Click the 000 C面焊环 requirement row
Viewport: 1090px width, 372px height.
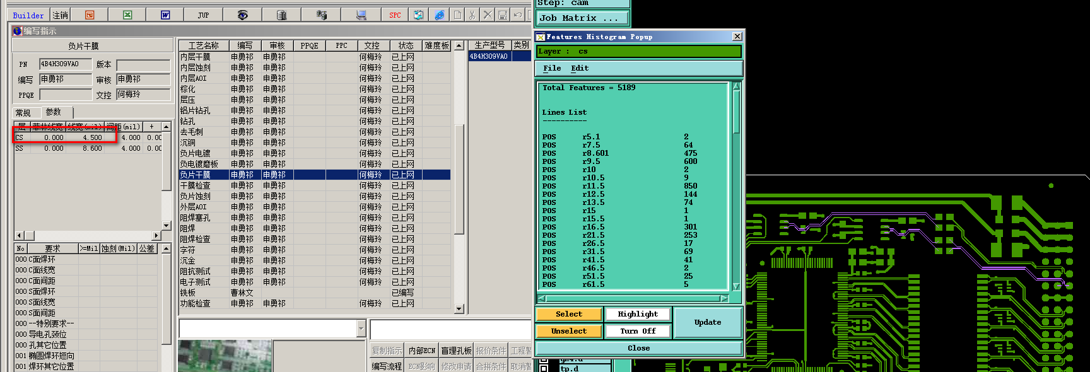pyautogui.click(x=86, y=259)
